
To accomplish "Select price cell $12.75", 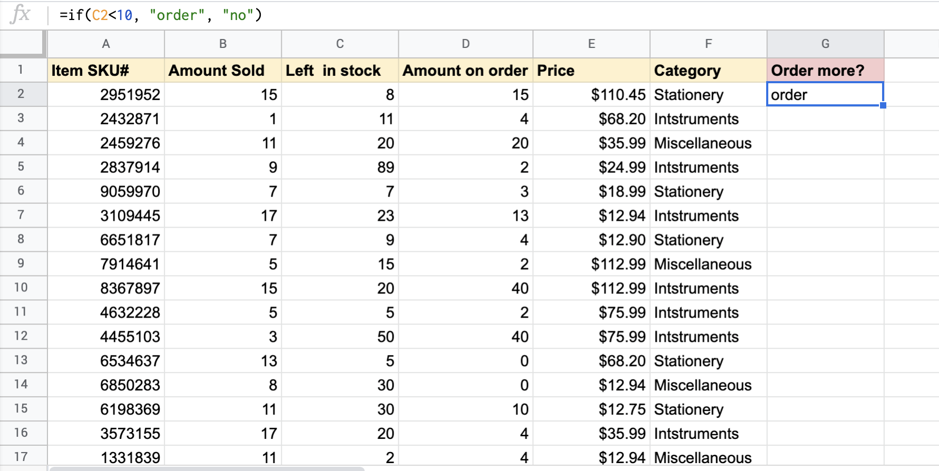I will tap(591, 409).
